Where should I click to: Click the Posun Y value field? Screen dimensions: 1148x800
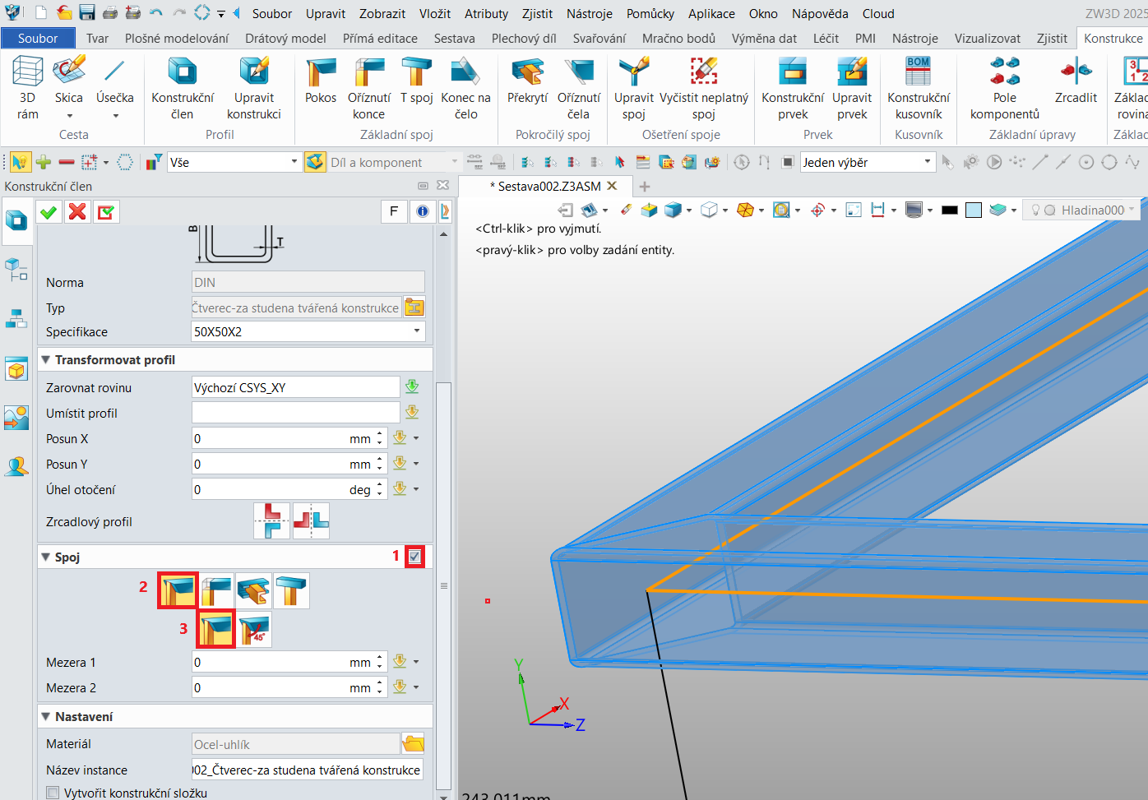[282, 464]
